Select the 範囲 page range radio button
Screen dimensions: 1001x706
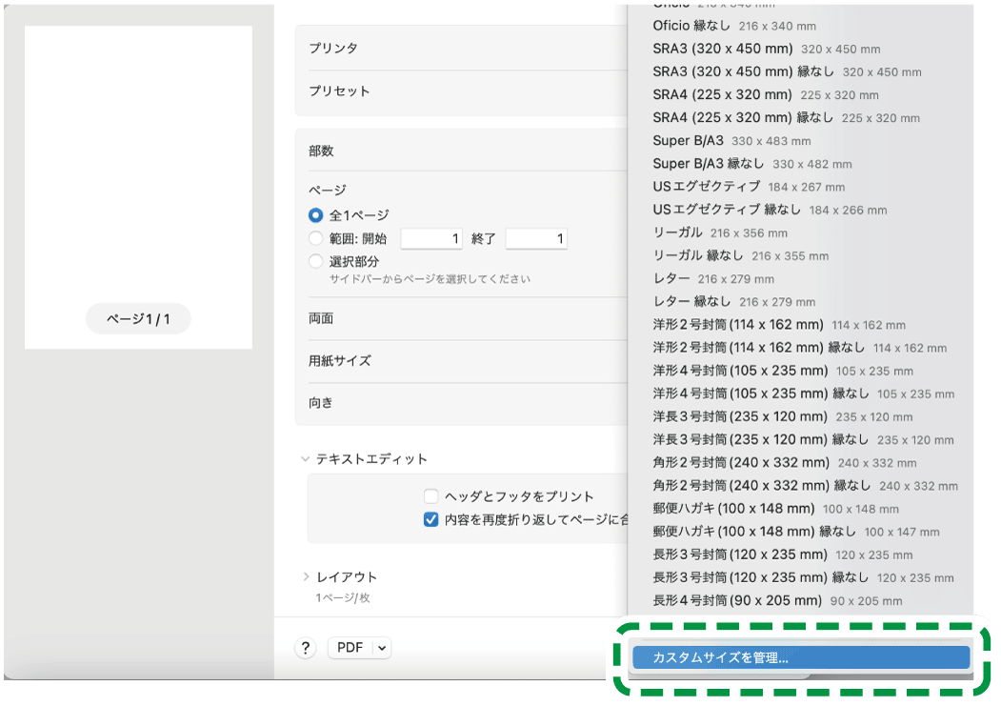[316, 239]
